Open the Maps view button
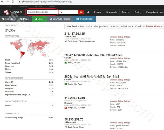Viewport: 164px width, 130px height. pos(24,19)
